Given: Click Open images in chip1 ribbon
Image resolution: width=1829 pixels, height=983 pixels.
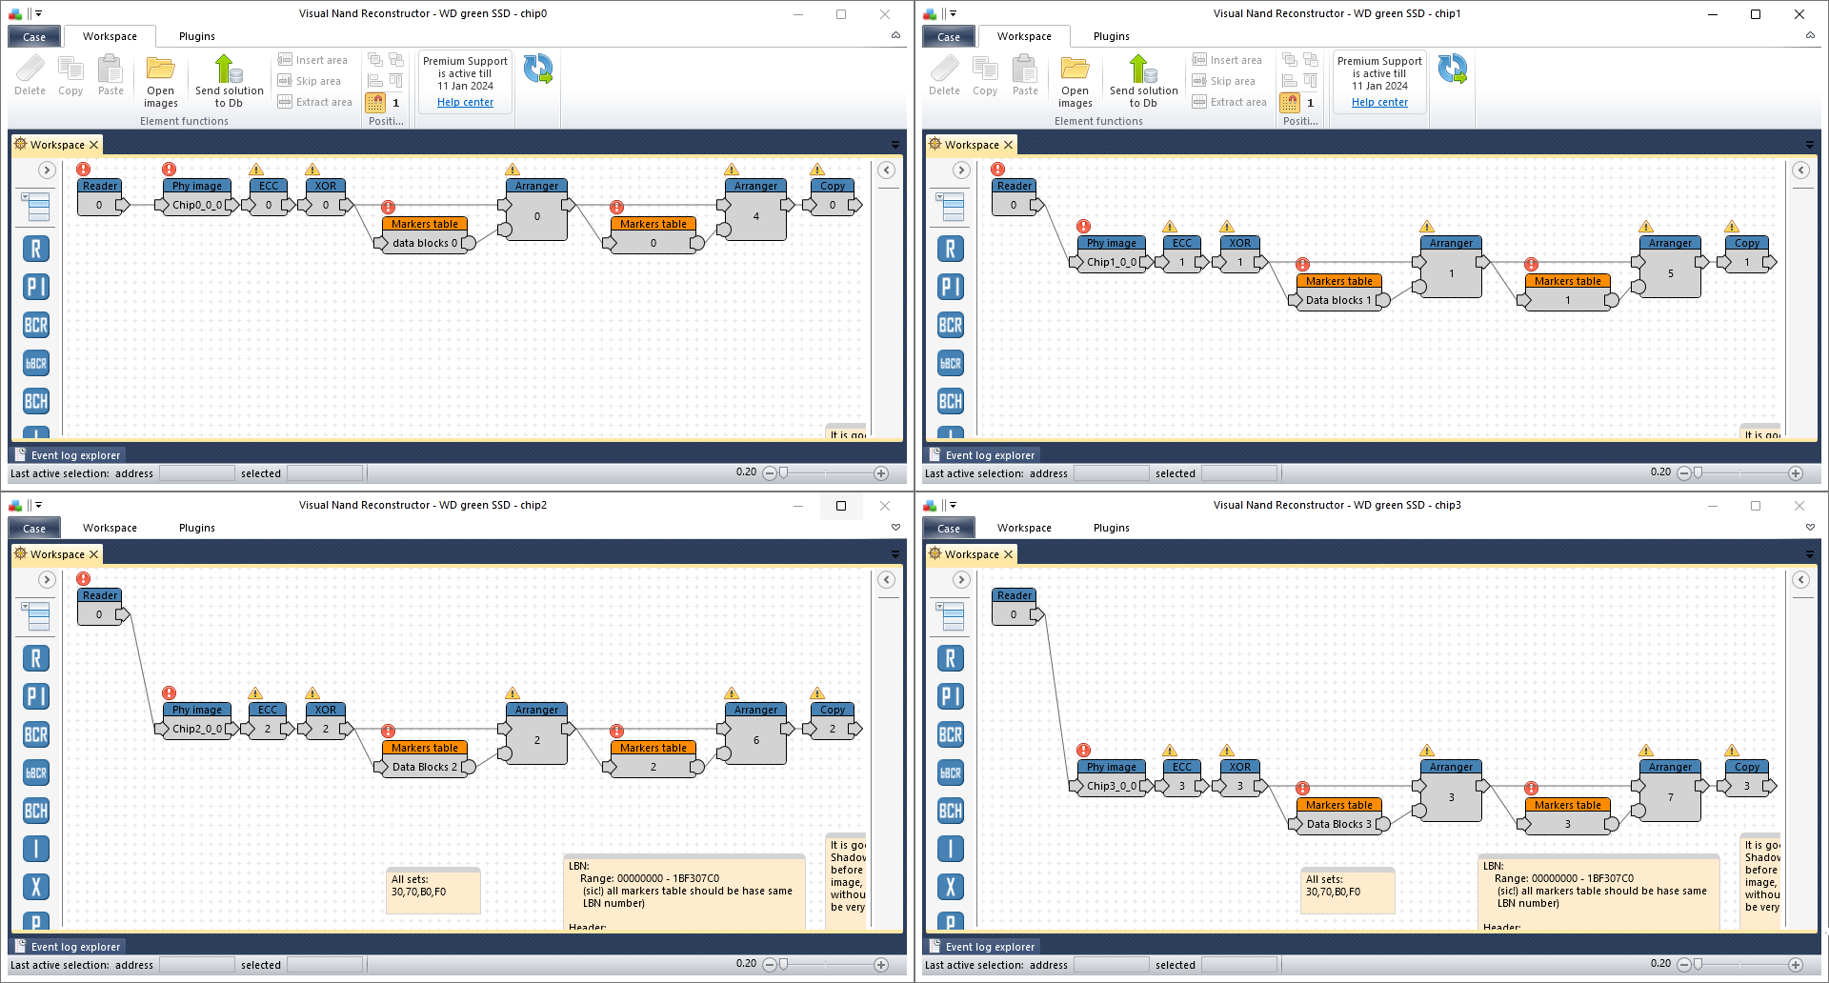Looking at the screenshot, I should (x=1075, y=81).
